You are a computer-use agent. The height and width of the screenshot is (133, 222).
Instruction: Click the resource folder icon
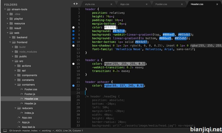(11, 23)
